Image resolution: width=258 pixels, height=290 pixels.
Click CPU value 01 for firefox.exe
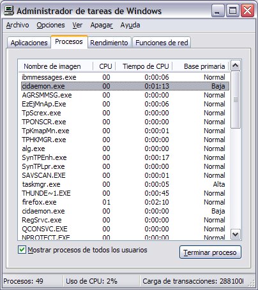(106, 202)
